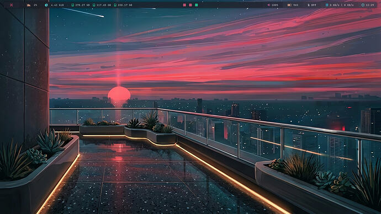The image size is (381, 214).
Task: Click the '96%' battery reading text
Action: pyautogui.click(x=296, y=5)
